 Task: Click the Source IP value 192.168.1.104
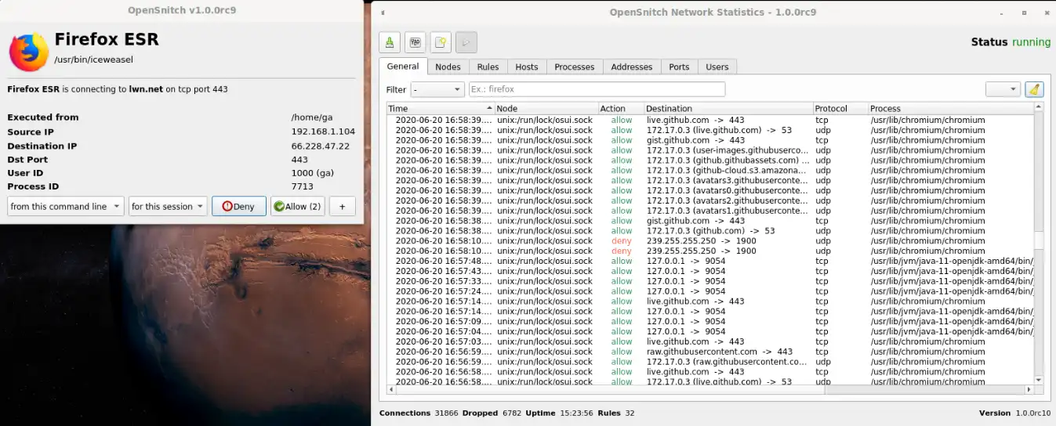pos(323,132)
